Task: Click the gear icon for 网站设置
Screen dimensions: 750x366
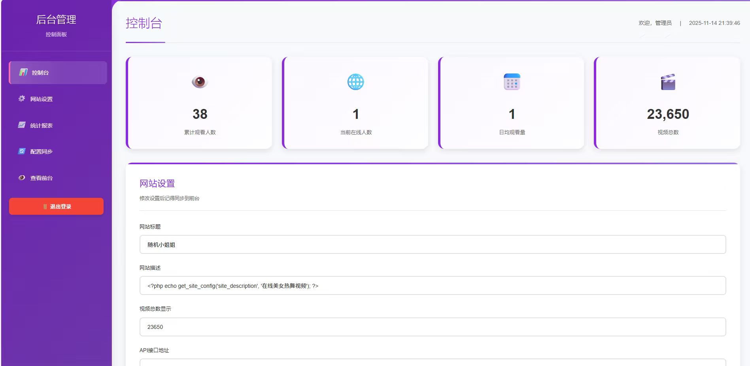Action: (x=22, y=99)
